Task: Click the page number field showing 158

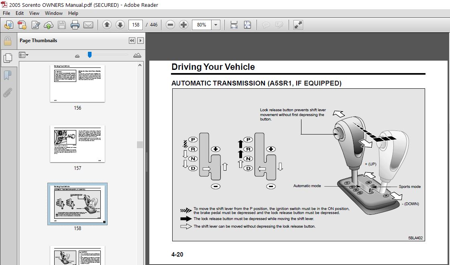Action: [x=136, y=25]
